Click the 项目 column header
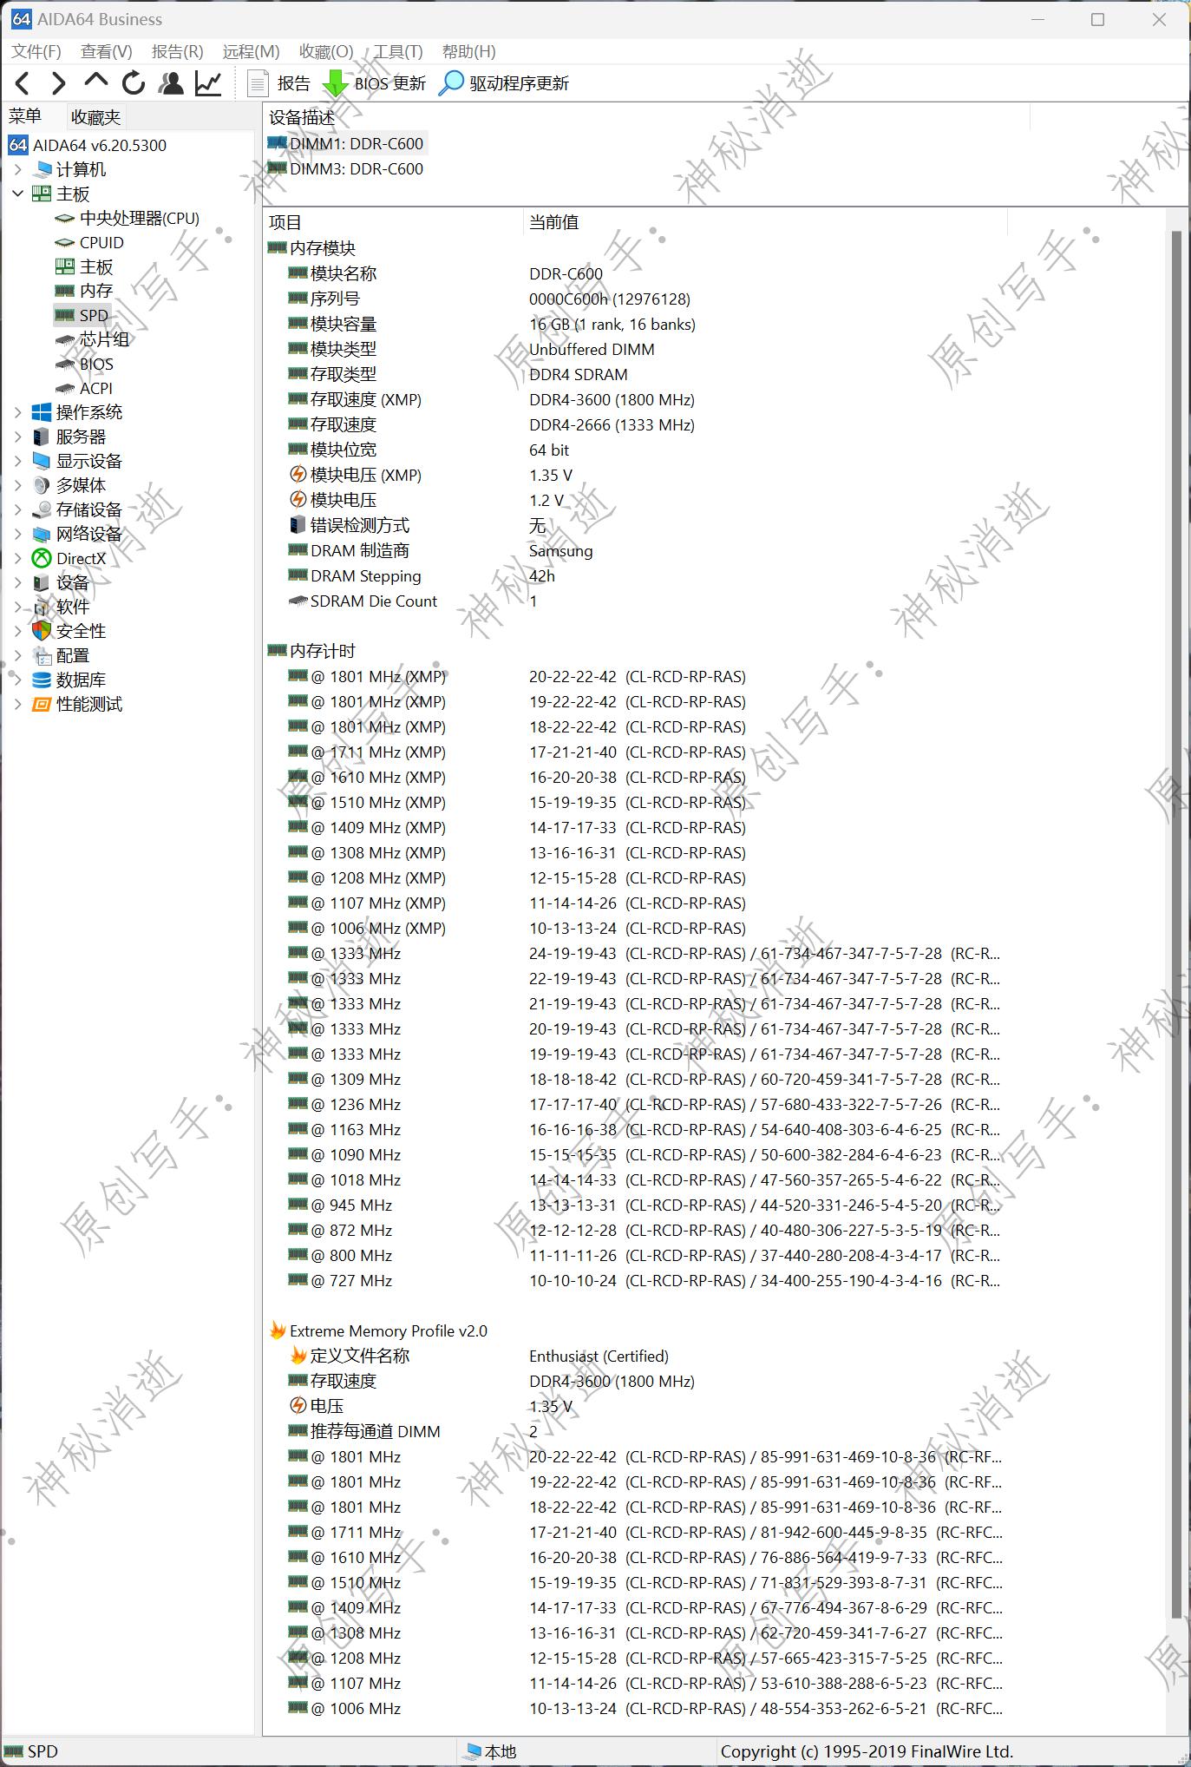This screenshot has width=1191, height=1767. tap(394, 222)
